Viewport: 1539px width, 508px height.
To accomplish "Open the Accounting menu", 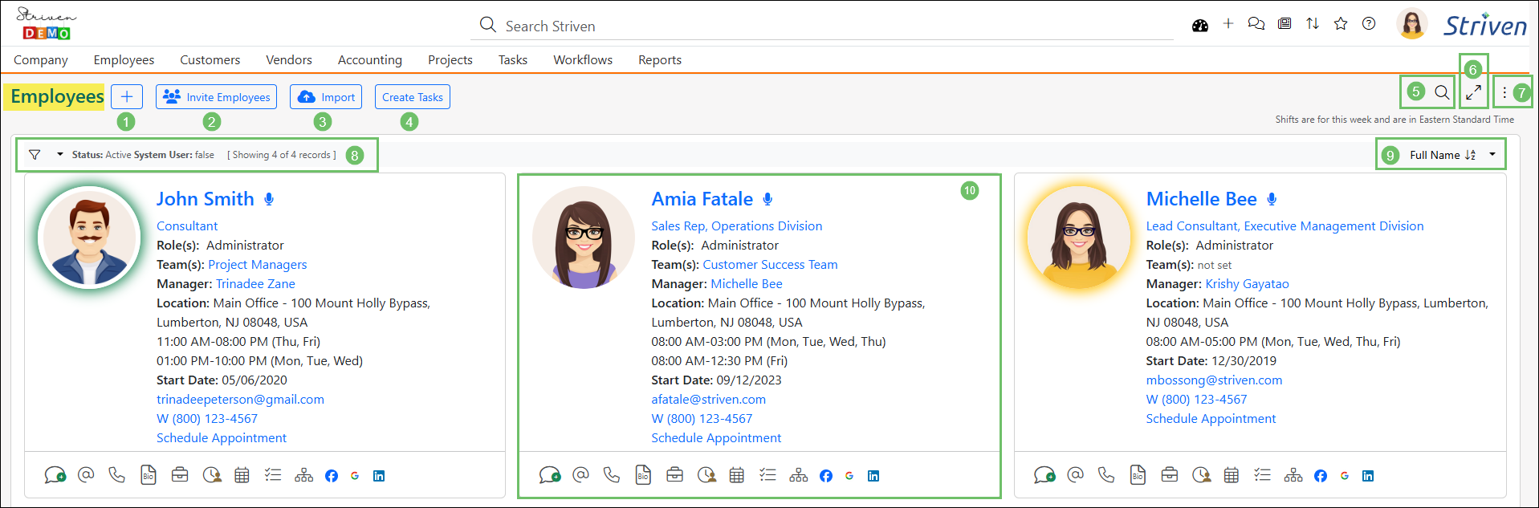I will [370, 60].
